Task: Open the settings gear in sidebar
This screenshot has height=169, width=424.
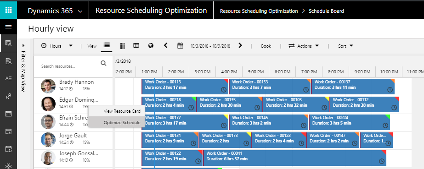Action: tap(8, 166)
